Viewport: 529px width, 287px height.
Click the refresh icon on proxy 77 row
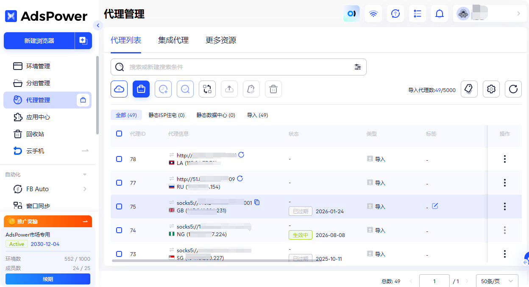[240, 178]
